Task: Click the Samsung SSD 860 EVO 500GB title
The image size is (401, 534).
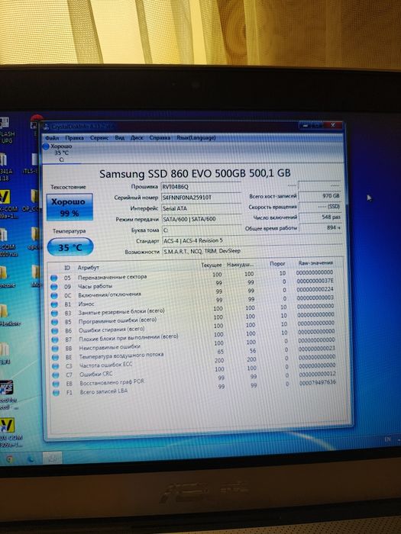Action: click(195, 173)
